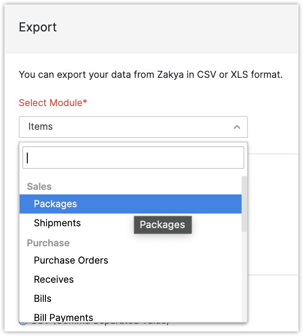Click the export format description text
The image size is (303, 336).
tap(151, 74)
